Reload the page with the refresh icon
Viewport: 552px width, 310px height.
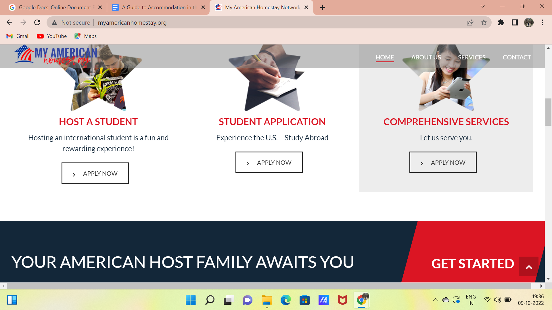pyautogui.click(x=37, y=22)
